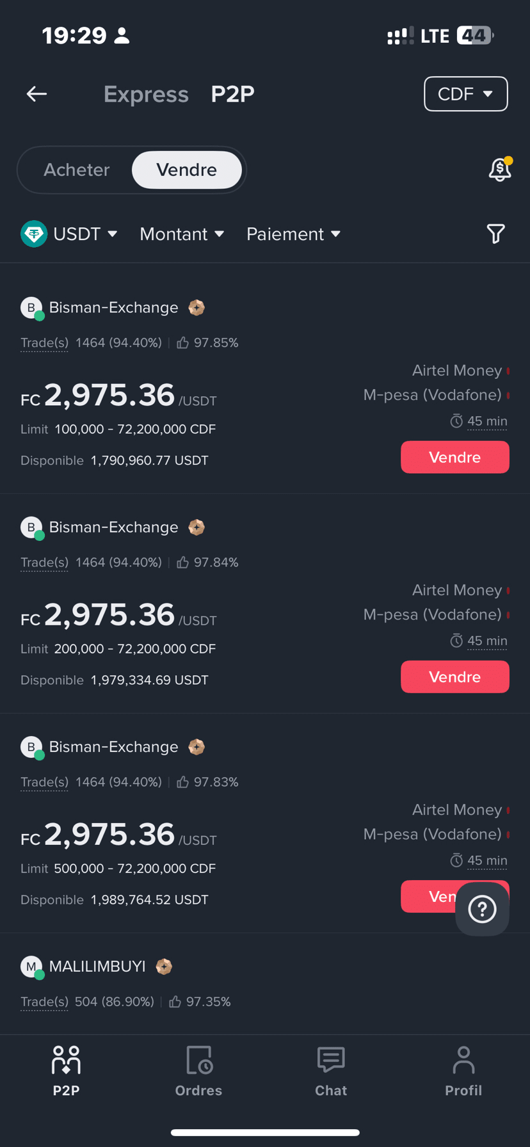Expand the Paiement method dropdown
Image resolution: width=530 pixels, height=1147 pixels.
(293, 234)
